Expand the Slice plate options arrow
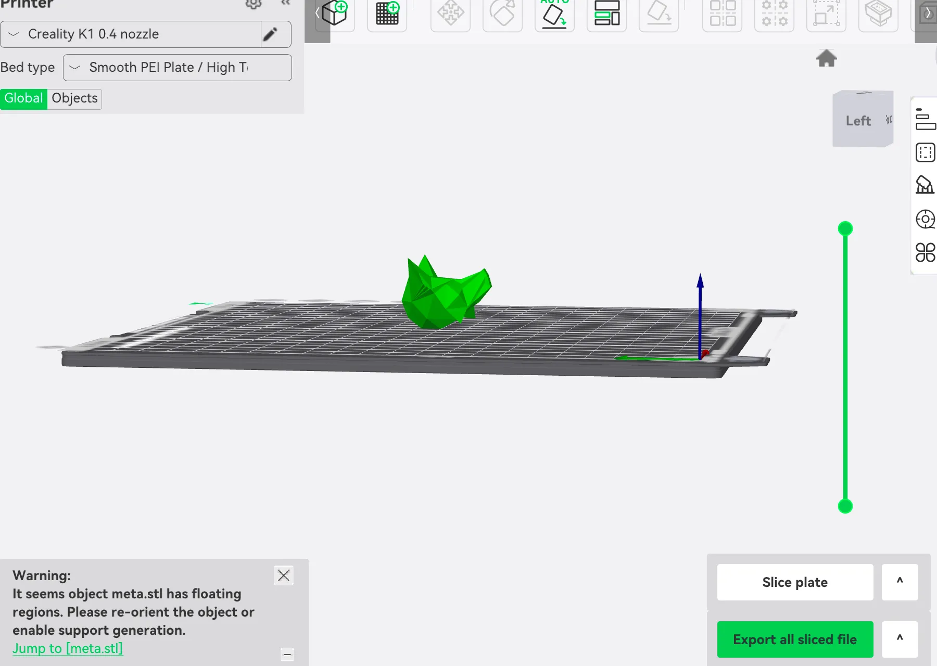This screenshot has width=937, height=666. pos(900,582)
